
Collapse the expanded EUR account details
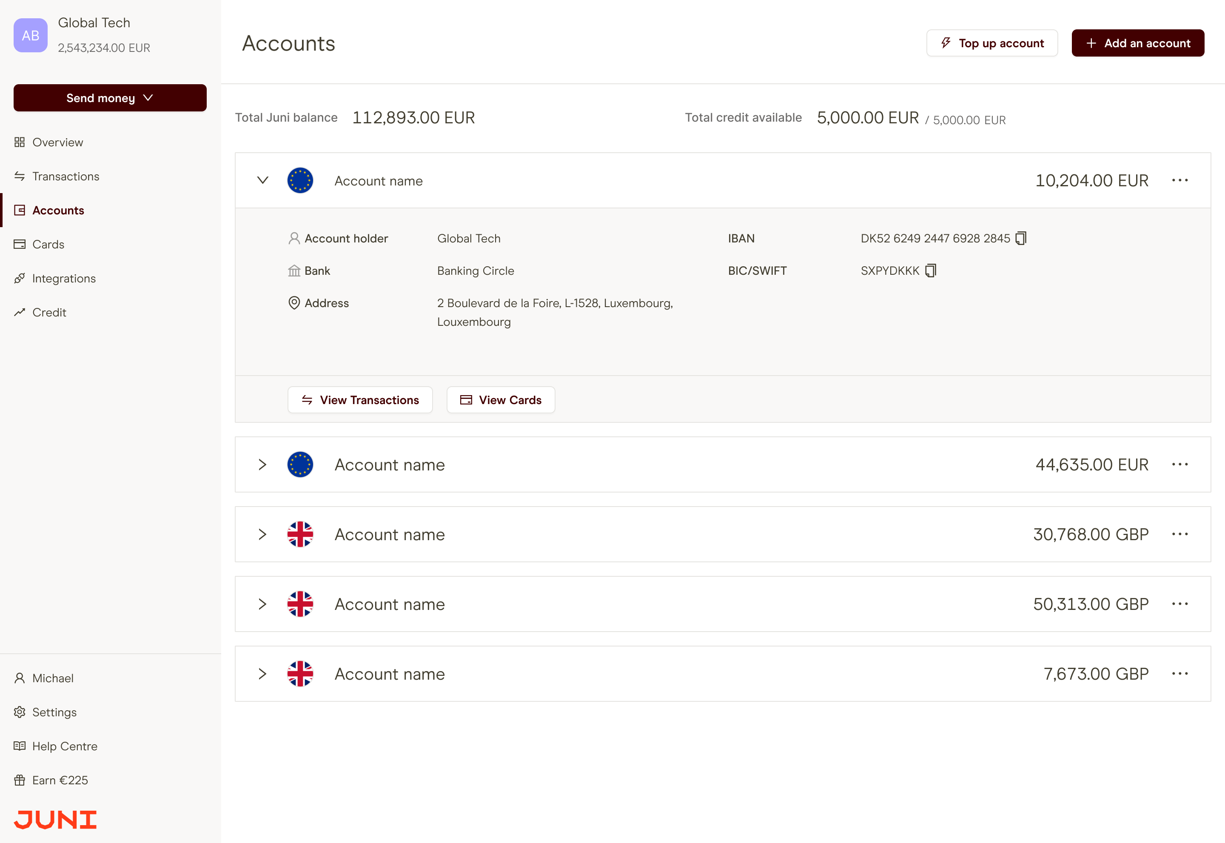262,180
